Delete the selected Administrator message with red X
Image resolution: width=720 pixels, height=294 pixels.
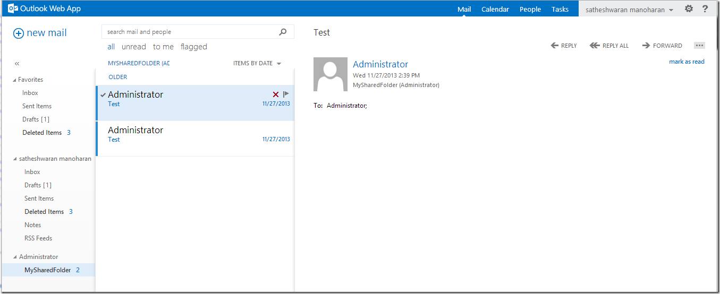click(276, 94)
